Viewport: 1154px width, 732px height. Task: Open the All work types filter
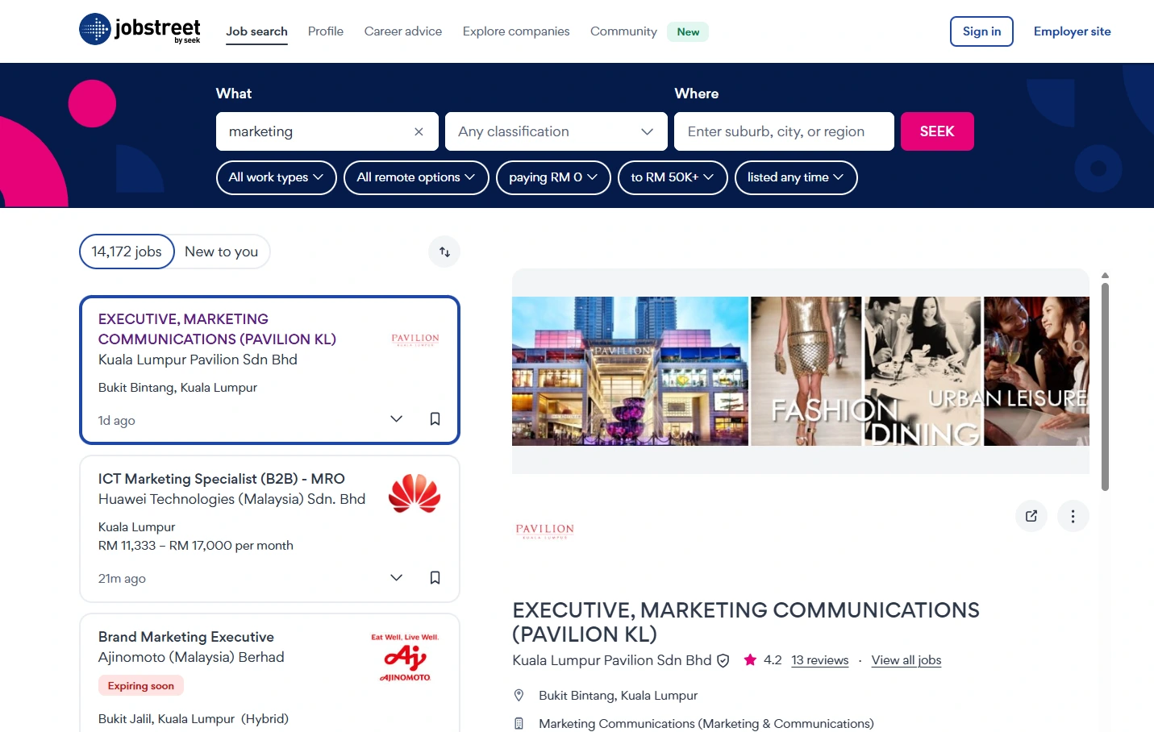click(x=276, y=177)
